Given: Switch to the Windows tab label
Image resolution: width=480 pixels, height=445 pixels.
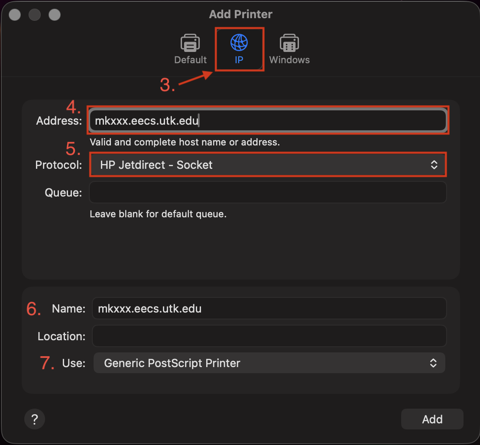Looking at the screenshot, I should [289, 60].
